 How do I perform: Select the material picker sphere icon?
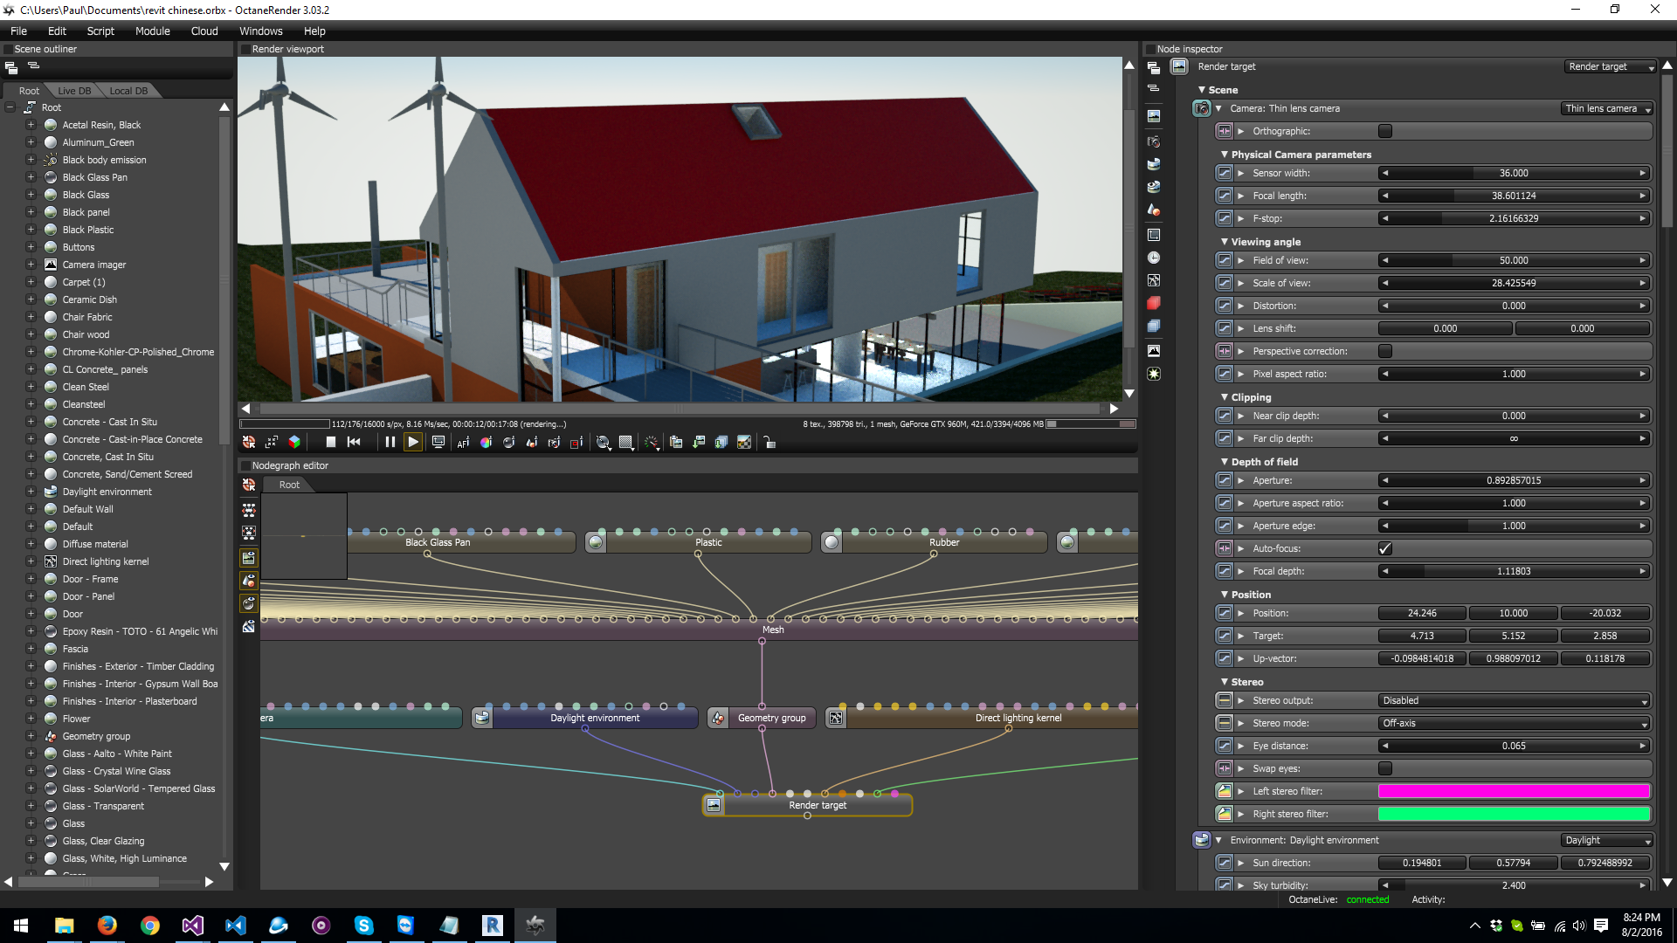click(x=508, y=443)
